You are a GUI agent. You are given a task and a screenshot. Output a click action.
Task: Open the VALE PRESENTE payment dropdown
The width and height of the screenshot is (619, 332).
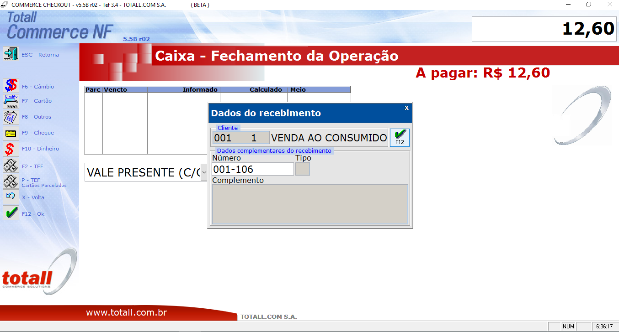coord(204,172)
